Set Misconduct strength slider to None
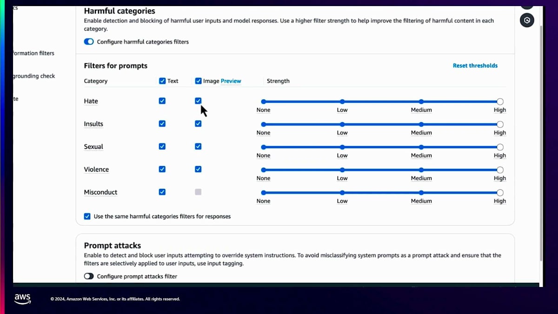The image size is (558, 314). pos(264,193)
